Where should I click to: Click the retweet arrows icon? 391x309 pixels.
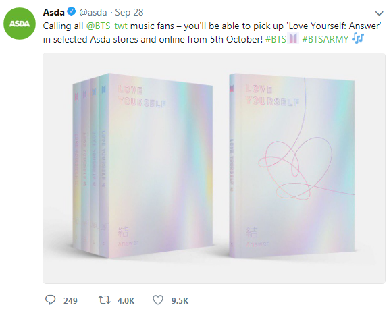(x=104, y=300)
